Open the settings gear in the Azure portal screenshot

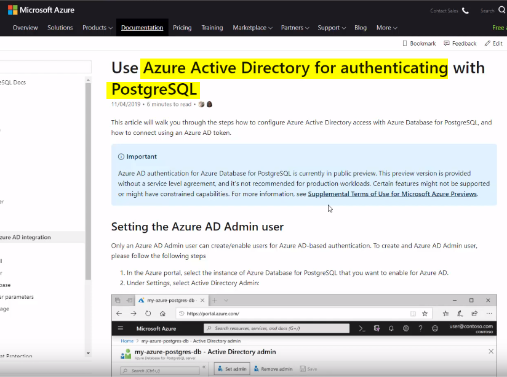[406, 328]
